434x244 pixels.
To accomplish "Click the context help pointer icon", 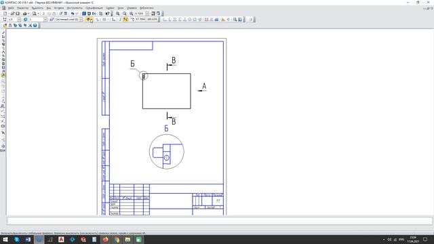I will click(x=107, y=14).
